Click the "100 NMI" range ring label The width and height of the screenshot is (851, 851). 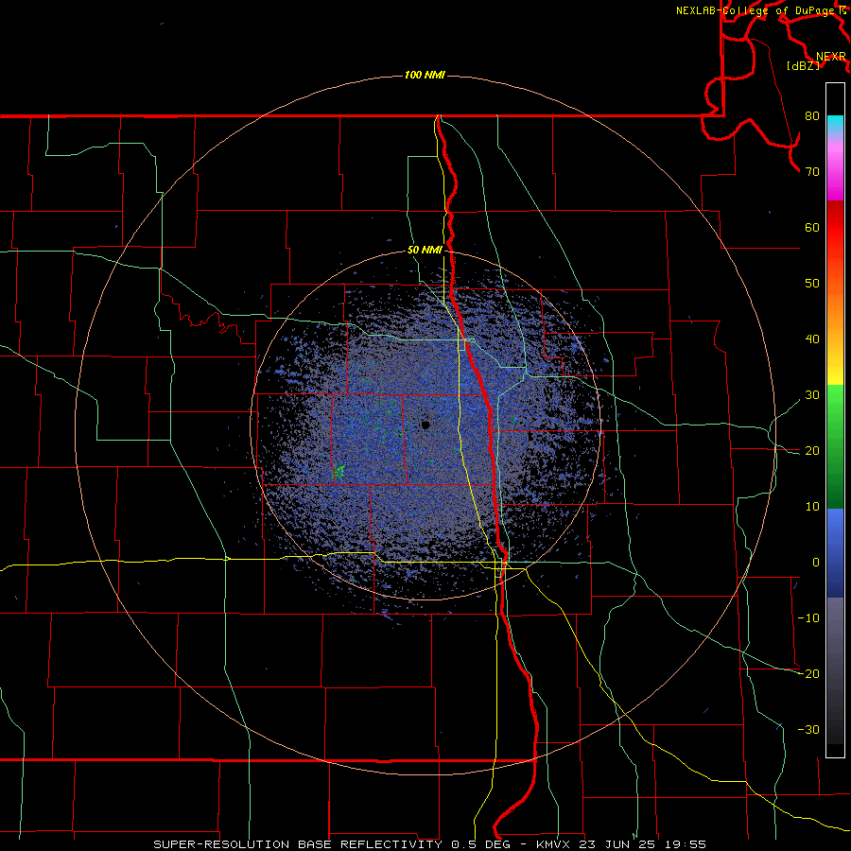425,75
